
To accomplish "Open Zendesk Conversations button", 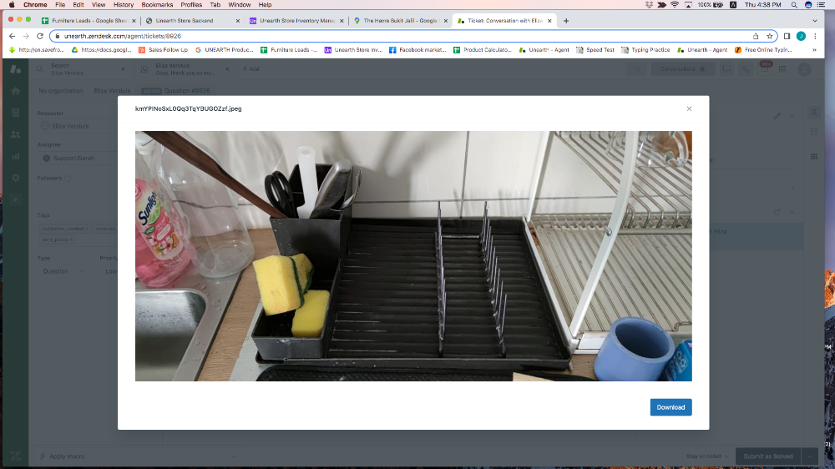I will click(683, 69).
